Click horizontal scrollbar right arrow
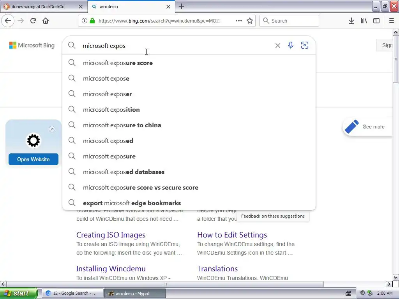 389,284
